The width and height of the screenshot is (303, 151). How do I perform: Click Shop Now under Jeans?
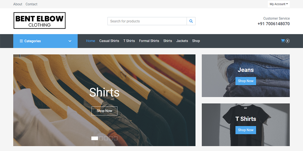[x=245, y=81]
